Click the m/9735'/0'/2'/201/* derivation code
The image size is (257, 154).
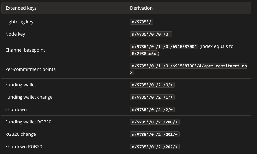coord(155,134)
